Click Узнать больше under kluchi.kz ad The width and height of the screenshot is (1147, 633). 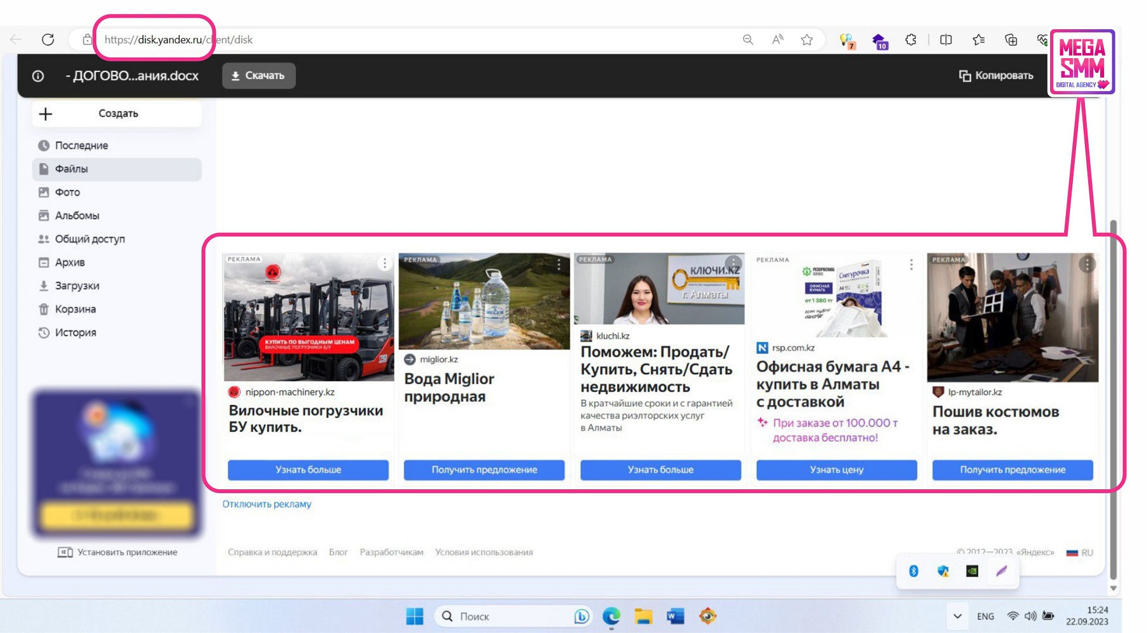[x=661, y=470]
